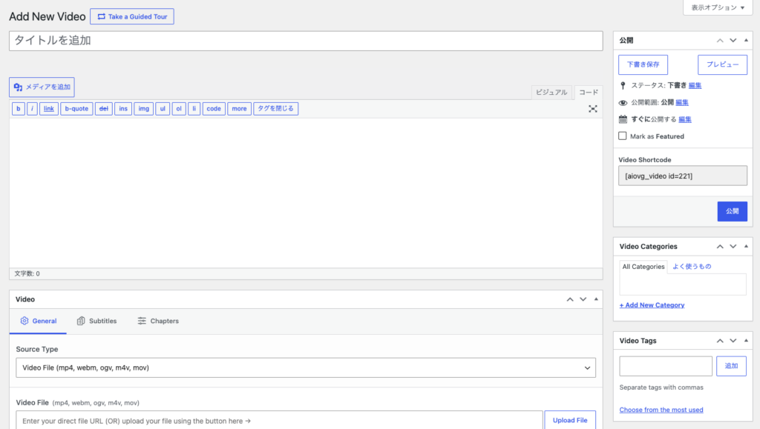Save draft with 下書き保存
The image size is (760, 429).
(643, 64)
